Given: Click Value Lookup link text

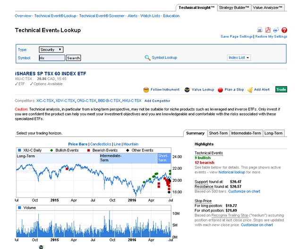Looking at the screenshot, I should point(203,90).
